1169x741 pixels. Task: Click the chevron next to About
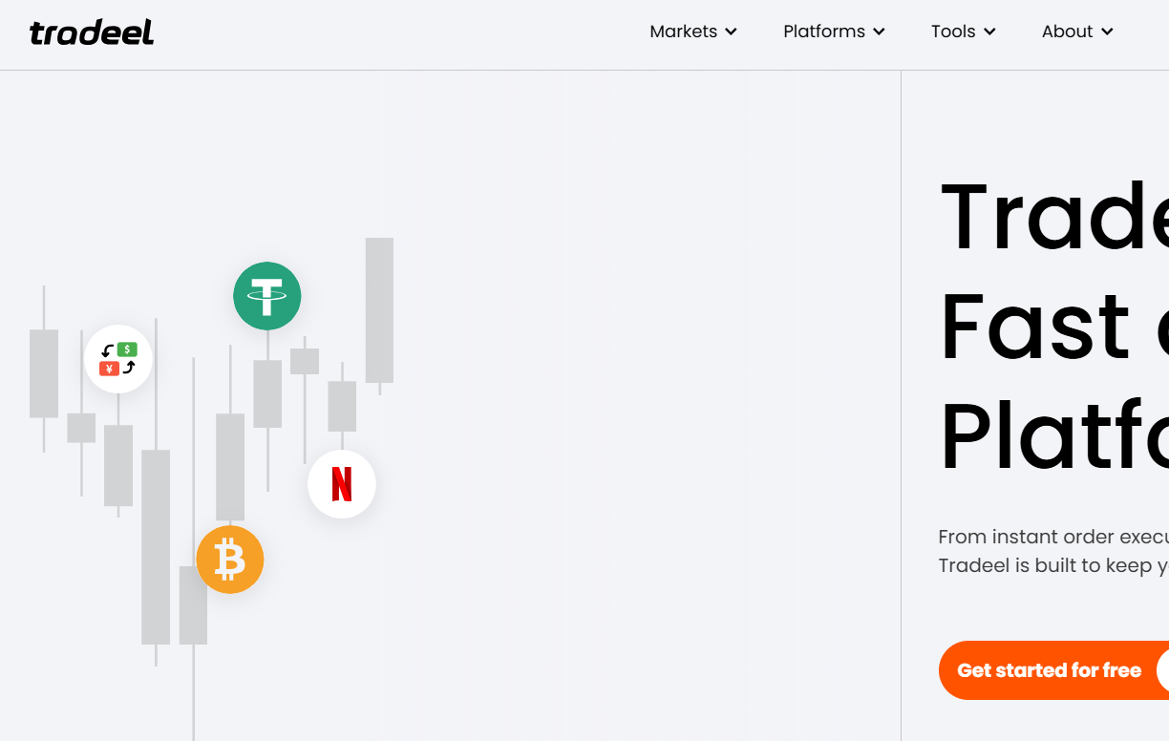1107,32
